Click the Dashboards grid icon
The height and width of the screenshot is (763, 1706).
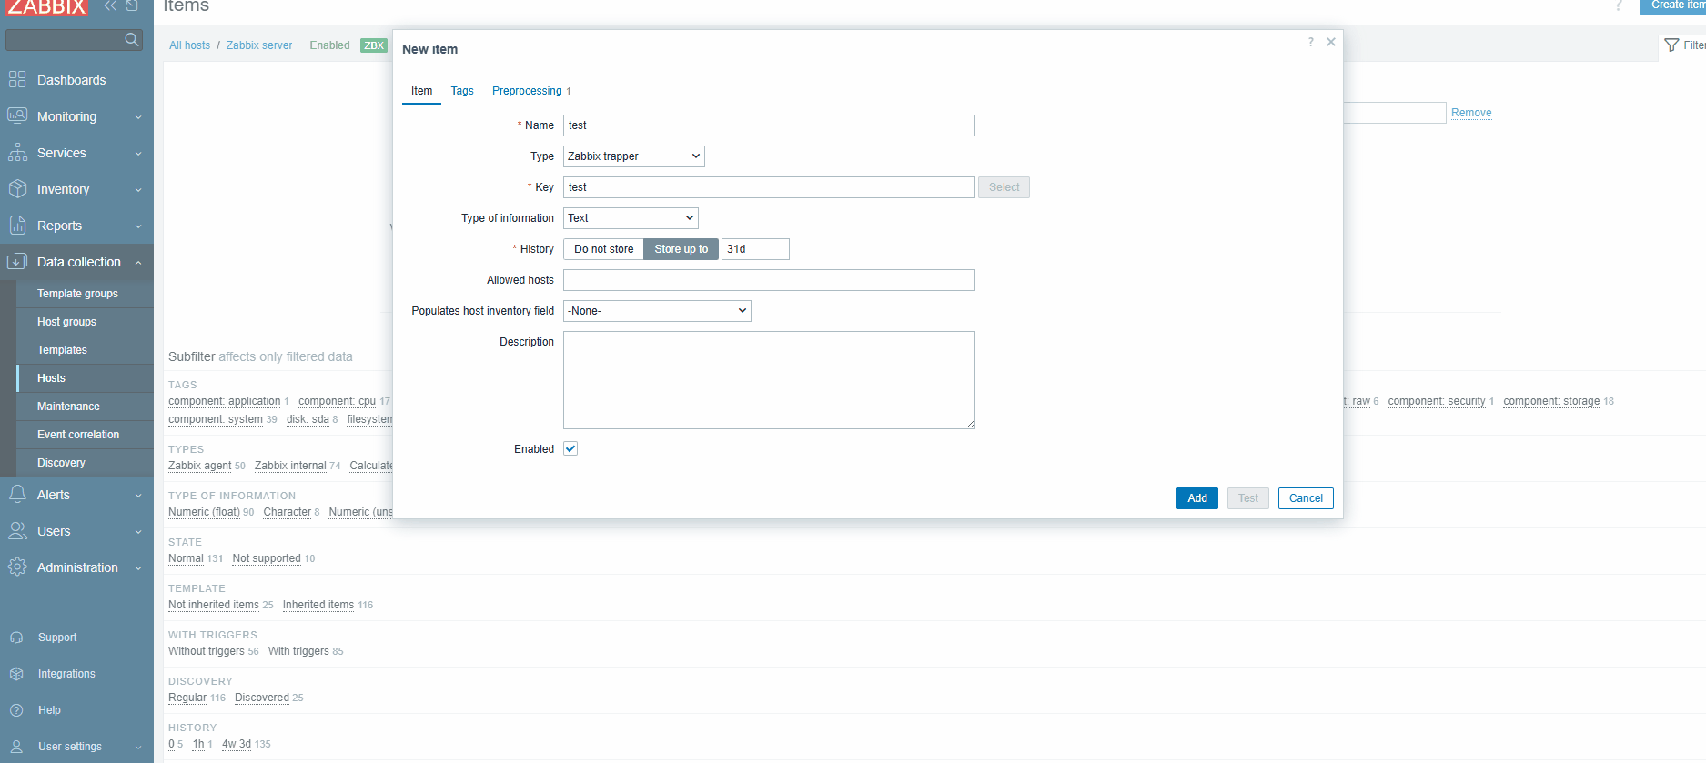coord(17,80)
